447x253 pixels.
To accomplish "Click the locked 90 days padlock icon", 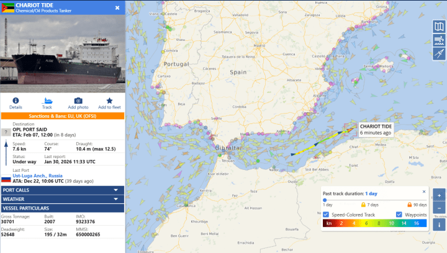I will click(409, 205).
